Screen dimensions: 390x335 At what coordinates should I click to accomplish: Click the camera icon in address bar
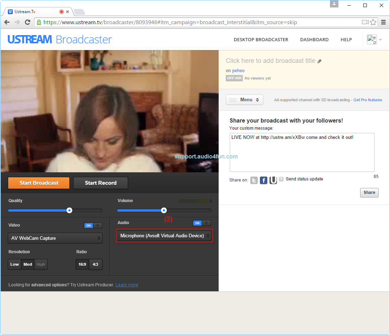pos(365,22)
